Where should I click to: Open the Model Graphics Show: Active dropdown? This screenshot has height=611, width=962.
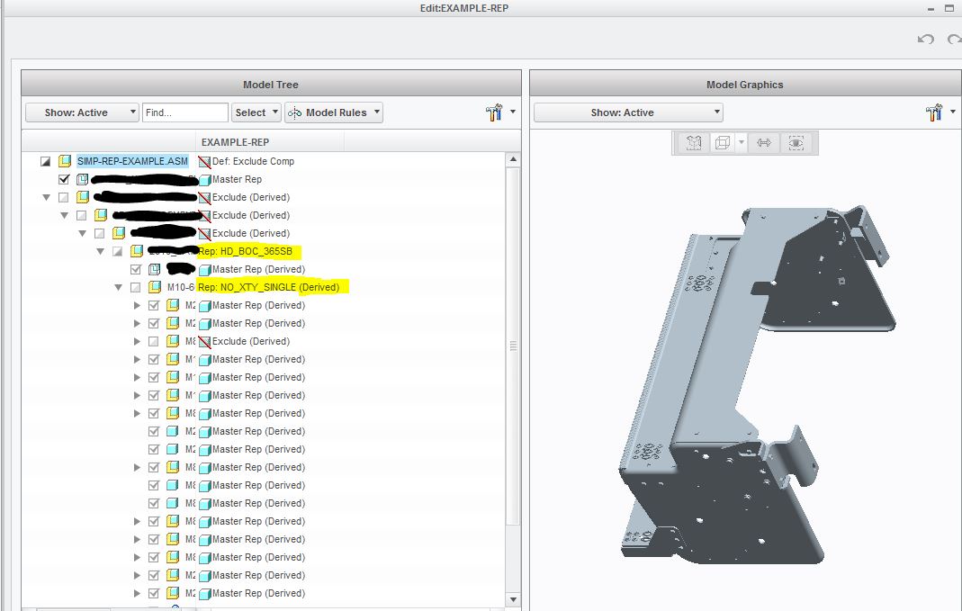pos(628,112)
